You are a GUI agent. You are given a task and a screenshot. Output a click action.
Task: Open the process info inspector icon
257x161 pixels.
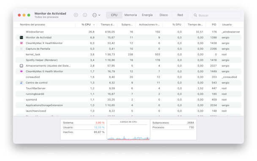[x=85, y=15]
